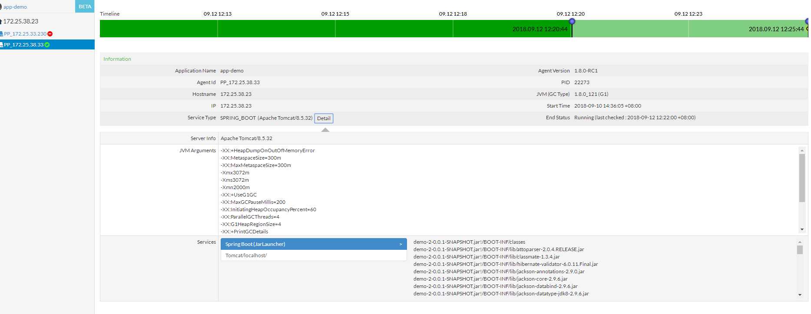Click the down arrow of the JVM Arguments scrollbar
Screen dimensions: 811x314
(x=802, y=229)
